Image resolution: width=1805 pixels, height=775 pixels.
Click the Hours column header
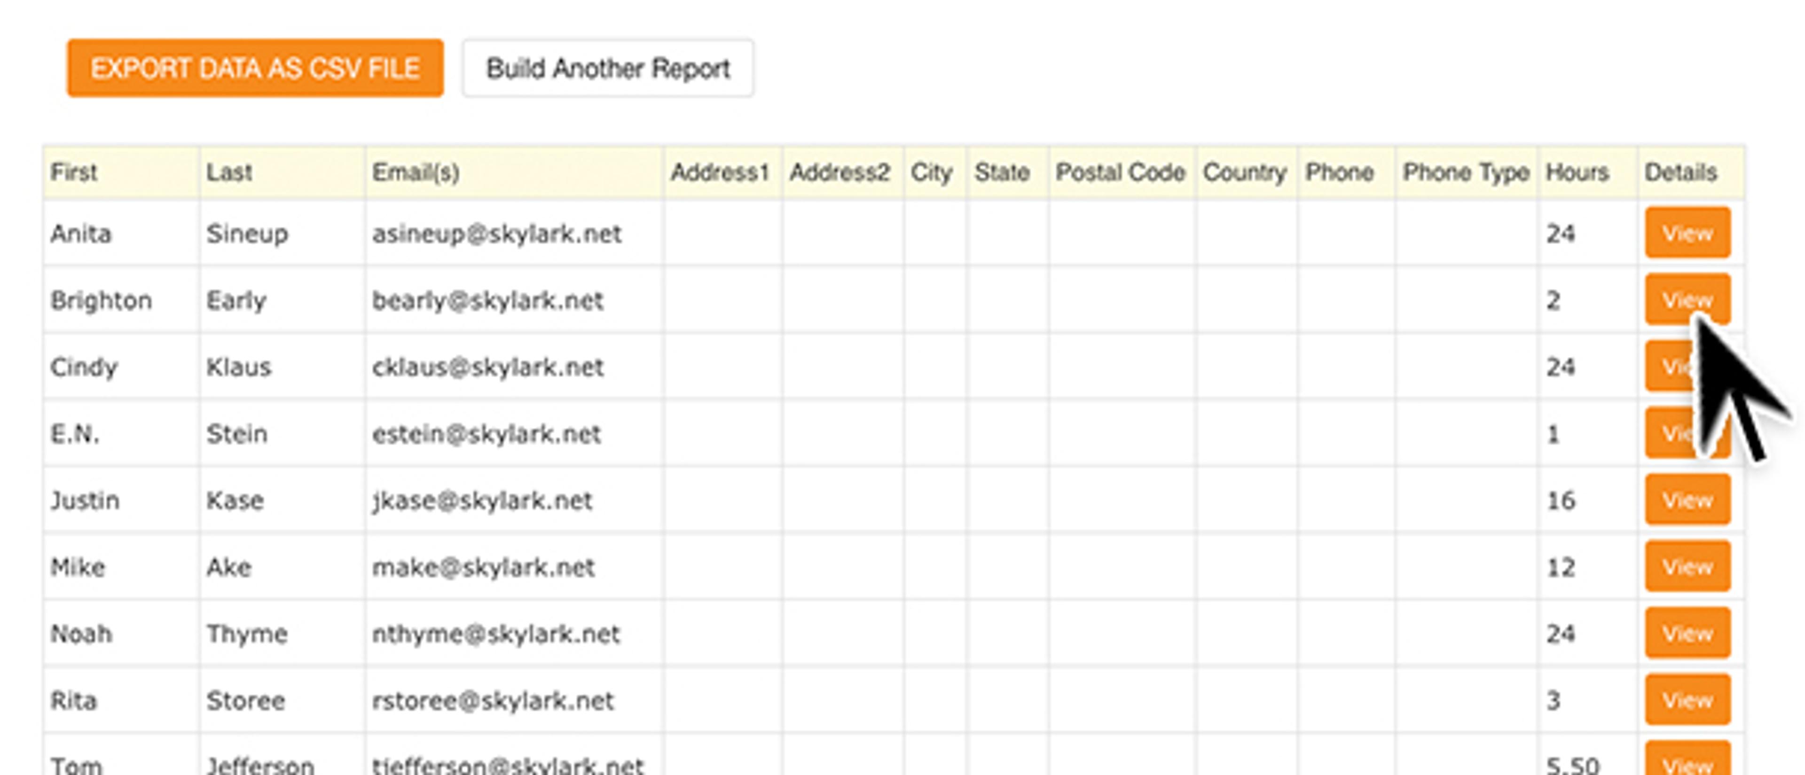tap(1577, 172)
